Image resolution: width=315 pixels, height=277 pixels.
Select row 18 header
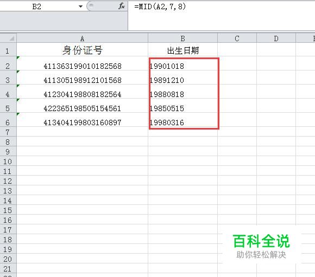8,239
